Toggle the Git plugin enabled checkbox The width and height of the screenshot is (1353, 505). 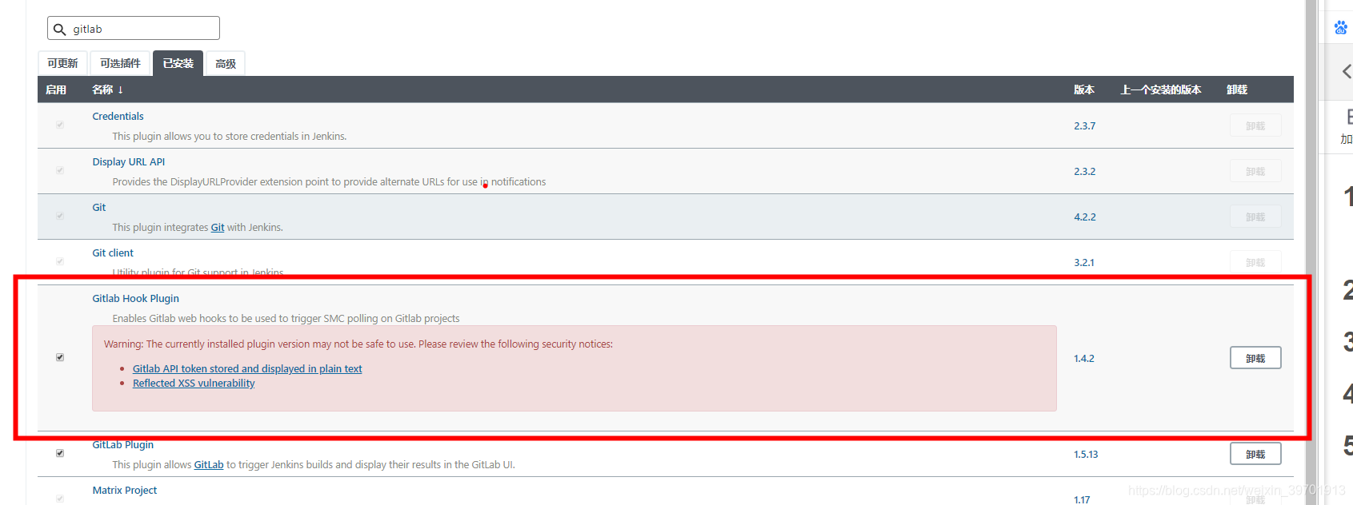60,216
